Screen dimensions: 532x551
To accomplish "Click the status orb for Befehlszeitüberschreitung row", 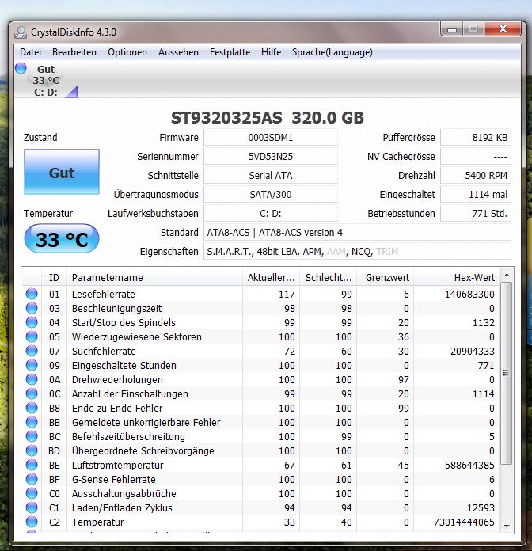I will pos(32,436).
